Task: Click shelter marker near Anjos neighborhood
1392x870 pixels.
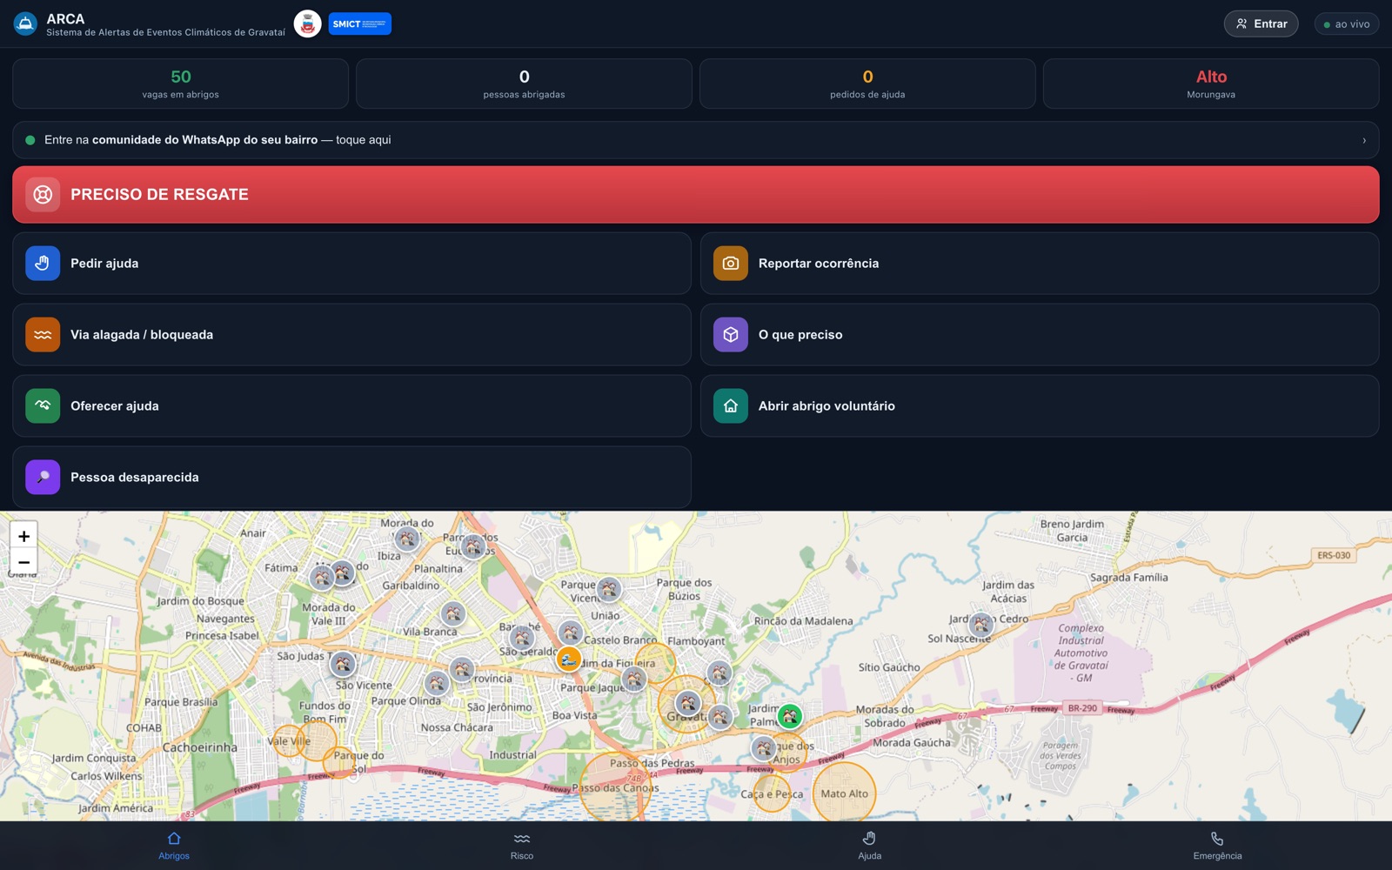Action: click(763, 747)
